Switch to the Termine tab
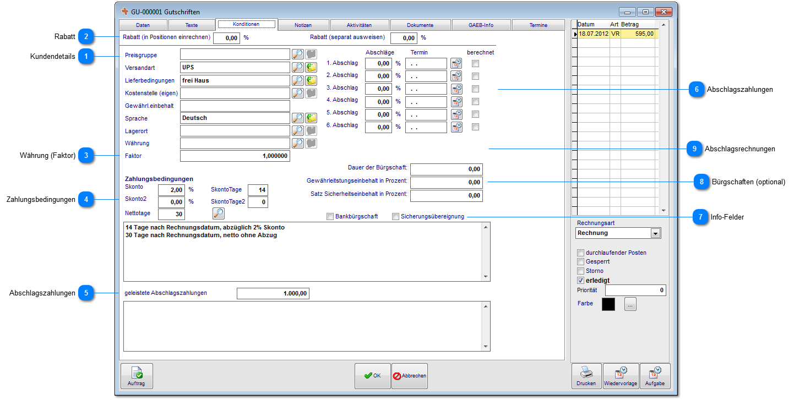 tap(538, 25)
